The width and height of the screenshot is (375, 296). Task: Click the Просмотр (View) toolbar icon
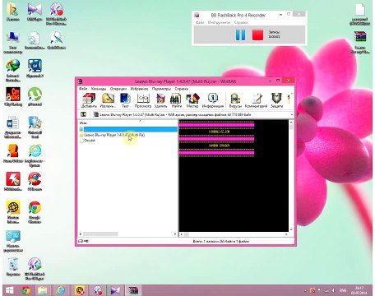tap(143, 100)
